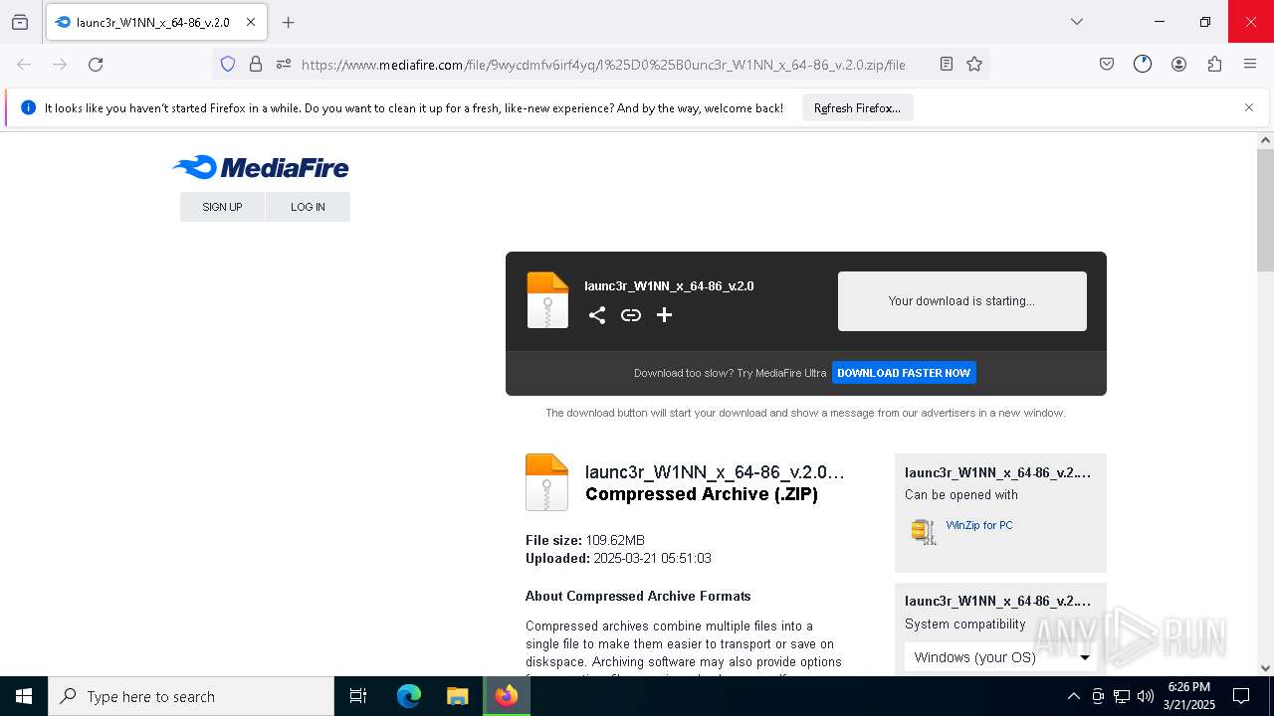Click the WinZip application icon
The width and height of the screenshot is (1274, 716).
click(924, 531)
